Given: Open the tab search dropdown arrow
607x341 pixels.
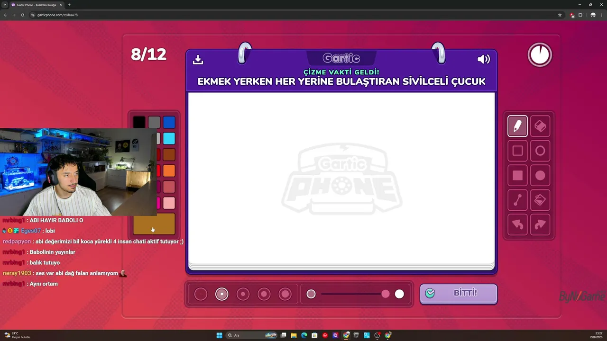Looking at the screenshot, I should point(5,5).
